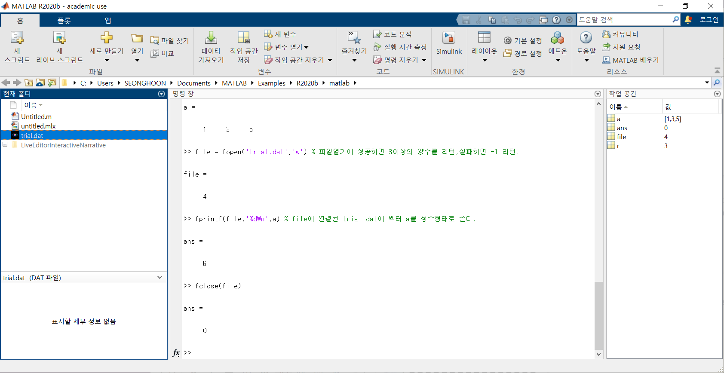Viewport: 724px width, 373px height.
Task: Open 명령 창 panel actions menu
Action: [x=598, y=94]
